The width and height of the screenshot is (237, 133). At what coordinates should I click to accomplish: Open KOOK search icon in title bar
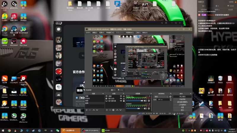point(162,23)
